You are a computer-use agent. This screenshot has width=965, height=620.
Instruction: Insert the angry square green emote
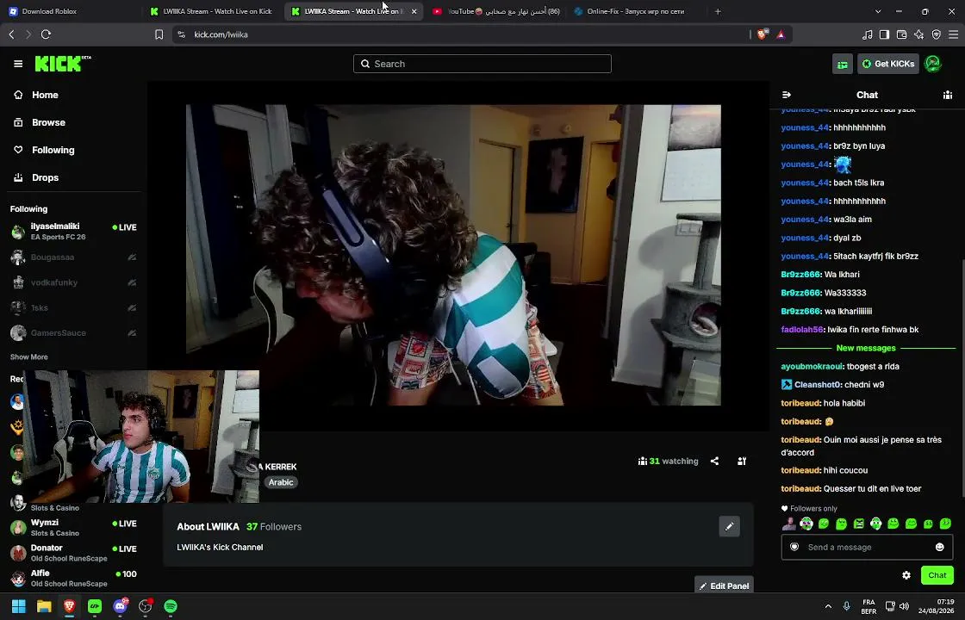[x=858, y=524]
